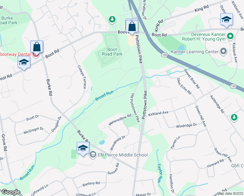Click the school marker beside Bootway Dental
Viewport: 244px width, 196px height.
[24, 63]
